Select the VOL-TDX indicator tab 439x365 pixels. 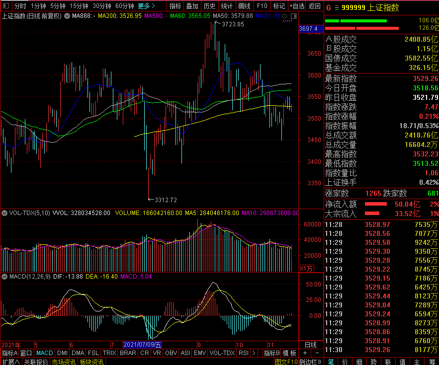222,353
